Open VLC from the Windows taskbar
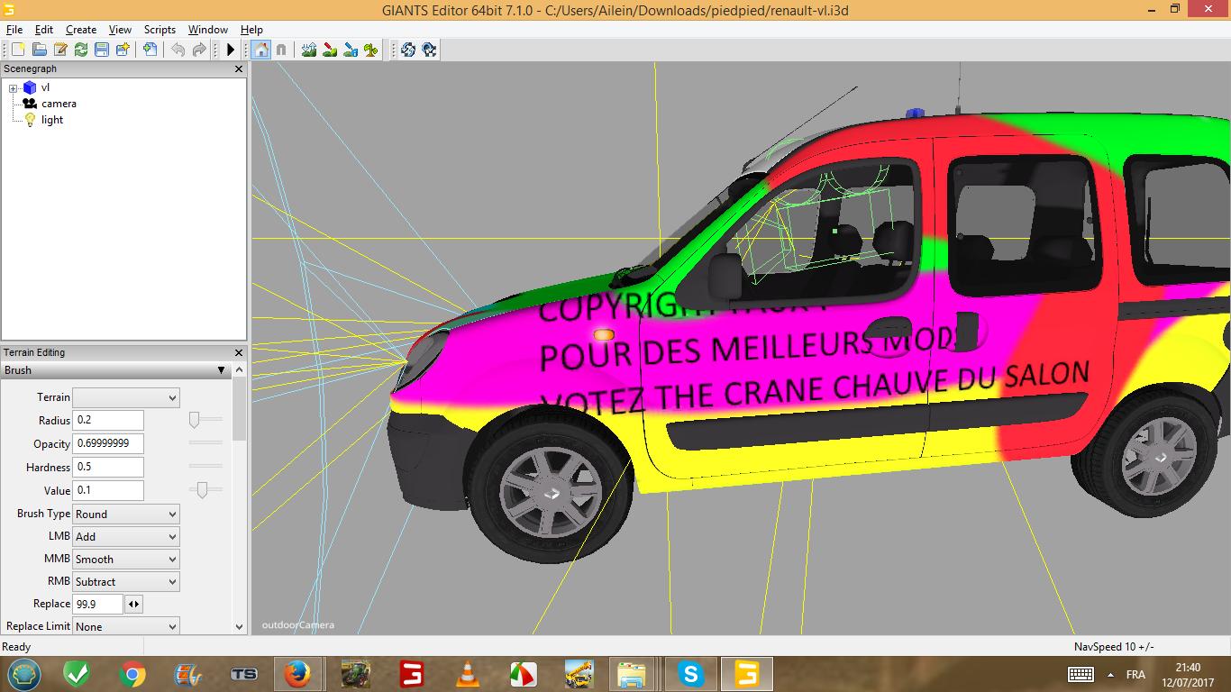1231x692 pixels. point(467,674)
